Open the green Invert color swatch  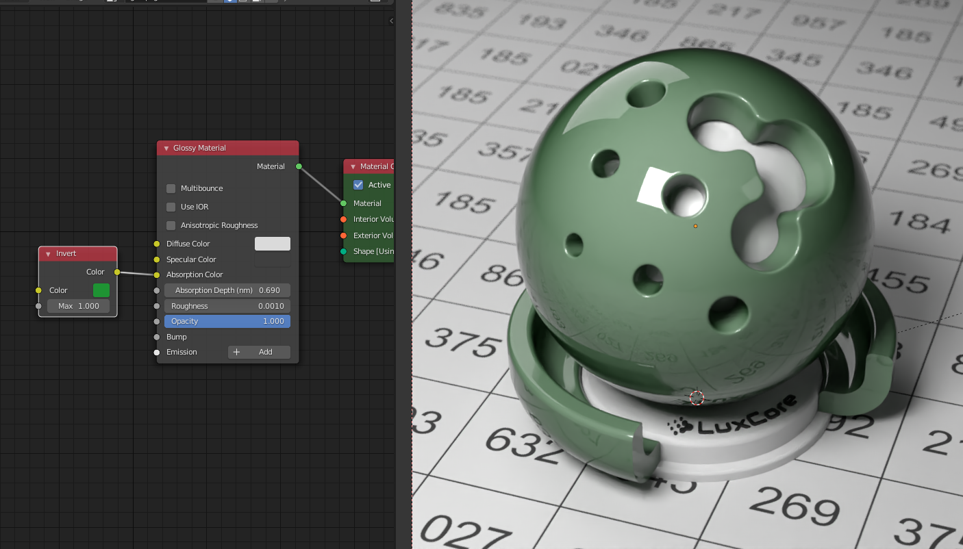click(101, 290)
